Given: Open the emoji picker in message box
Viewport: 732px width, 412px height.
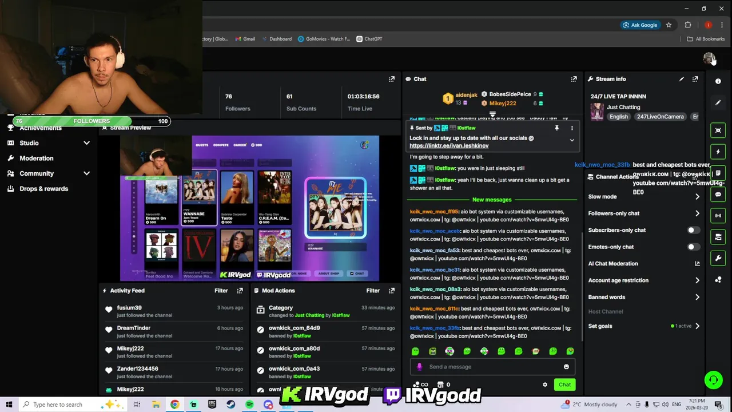Looking at the screenshot, I should point(566,367).
